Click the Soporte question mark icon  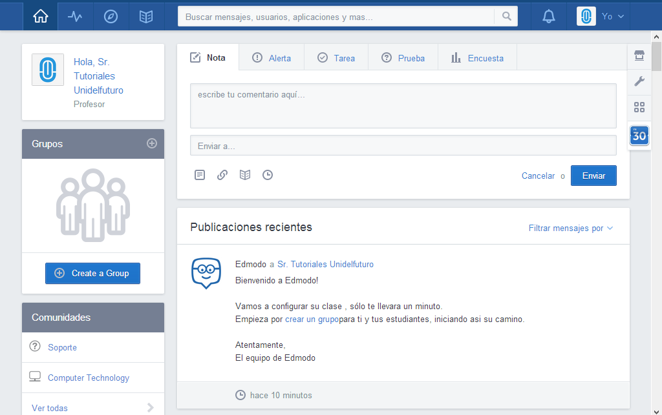[x=35, y=347]
